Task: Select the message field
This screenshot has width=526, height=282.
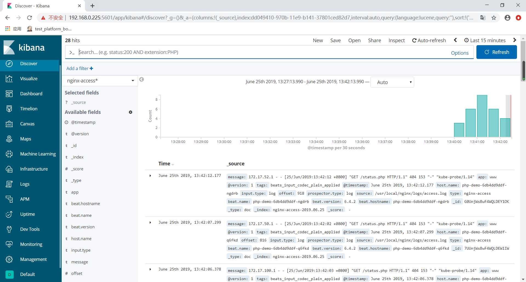Action: 79,262
